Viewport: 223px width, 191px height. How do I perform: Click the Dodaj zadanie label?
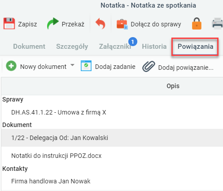pyautogui.click(x=115, y=67)
